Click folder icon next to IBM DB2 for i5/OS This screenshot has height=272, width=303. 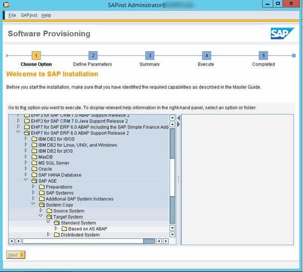tap(34, 139)
